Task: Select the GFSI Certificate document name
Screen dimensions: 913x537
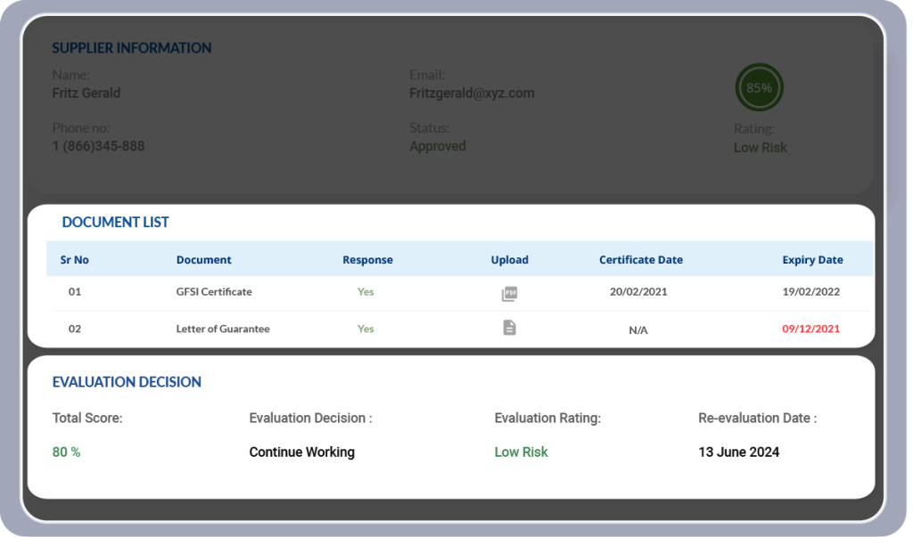Action: [x=214, y=292]
